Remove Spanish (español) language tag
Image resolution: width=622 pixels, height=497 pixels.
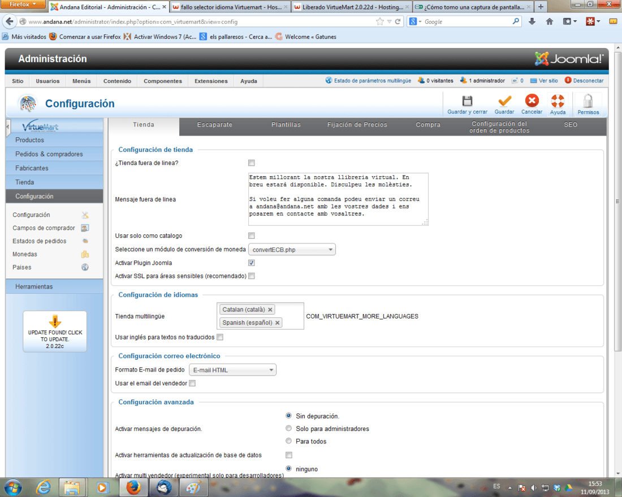pyautogui.click(x=278, y=322)
